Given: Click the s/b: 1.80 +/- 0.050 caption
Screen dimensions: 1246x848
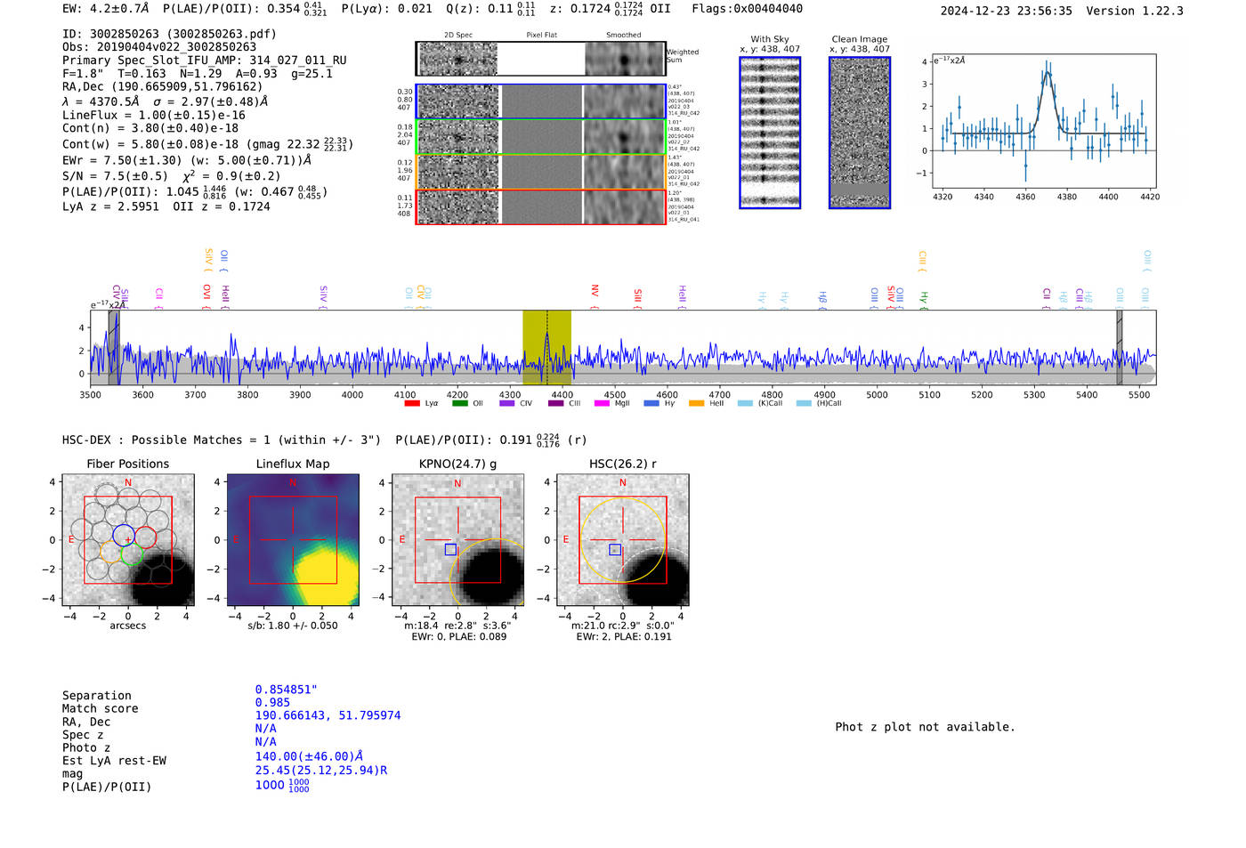Looking at the screenshot, I should (293, 626).
